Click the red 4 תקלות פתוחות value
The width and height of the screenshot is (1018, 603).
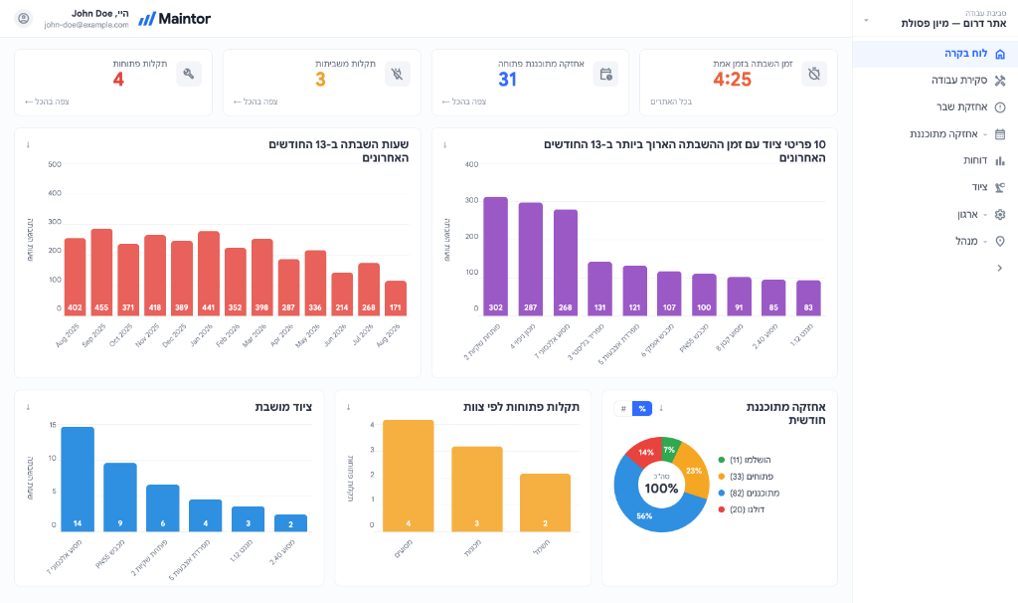click(x=118, y=80)
